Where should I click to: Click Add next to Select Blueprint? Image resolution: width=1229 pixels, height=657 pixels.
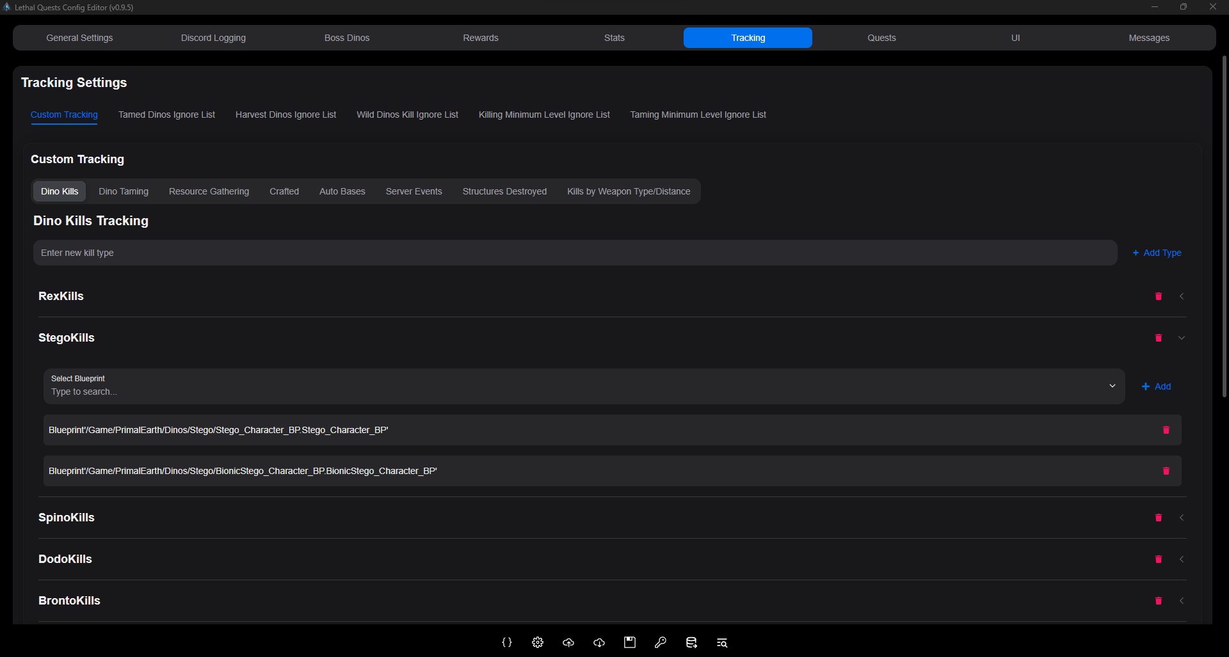click(1156, 386)
